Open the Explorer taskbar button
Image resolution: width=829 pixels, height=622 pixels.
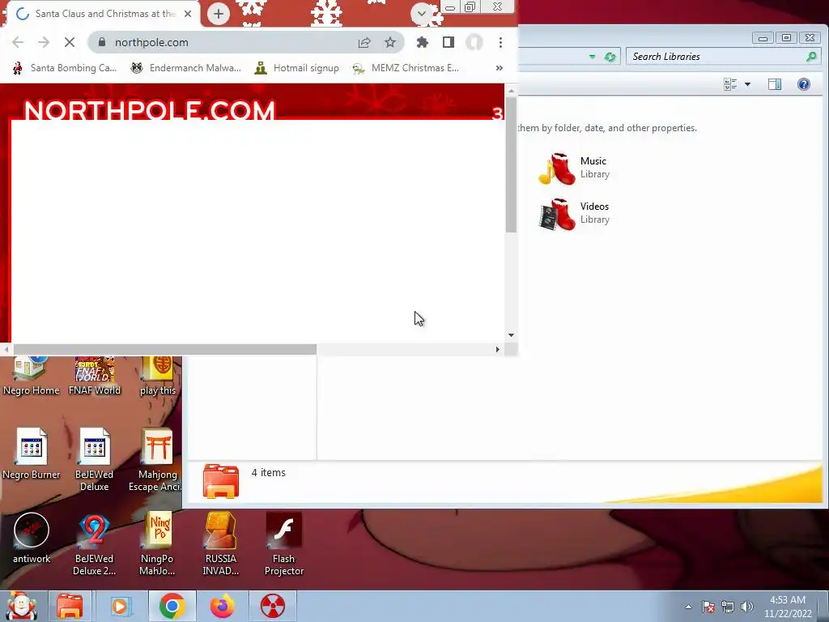click(x=70, y=606)
